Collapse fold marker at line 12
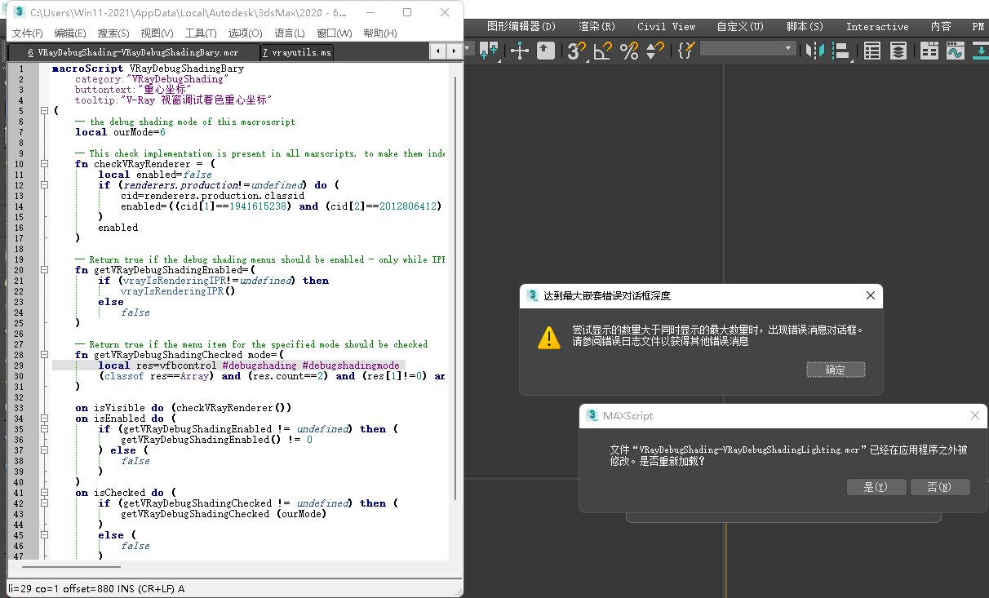 point(44,185)
